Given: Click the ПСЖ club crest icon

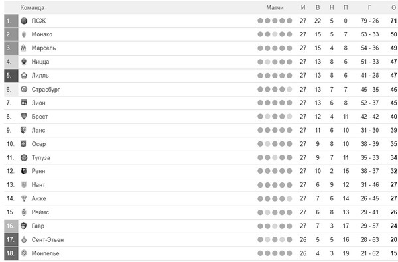Looking at the screenshot, I should click(x=24, y=21).
